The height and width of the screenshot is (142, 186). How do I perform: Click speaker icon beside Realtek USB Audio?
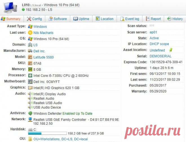pyautogui.click(x=30, y=103)
